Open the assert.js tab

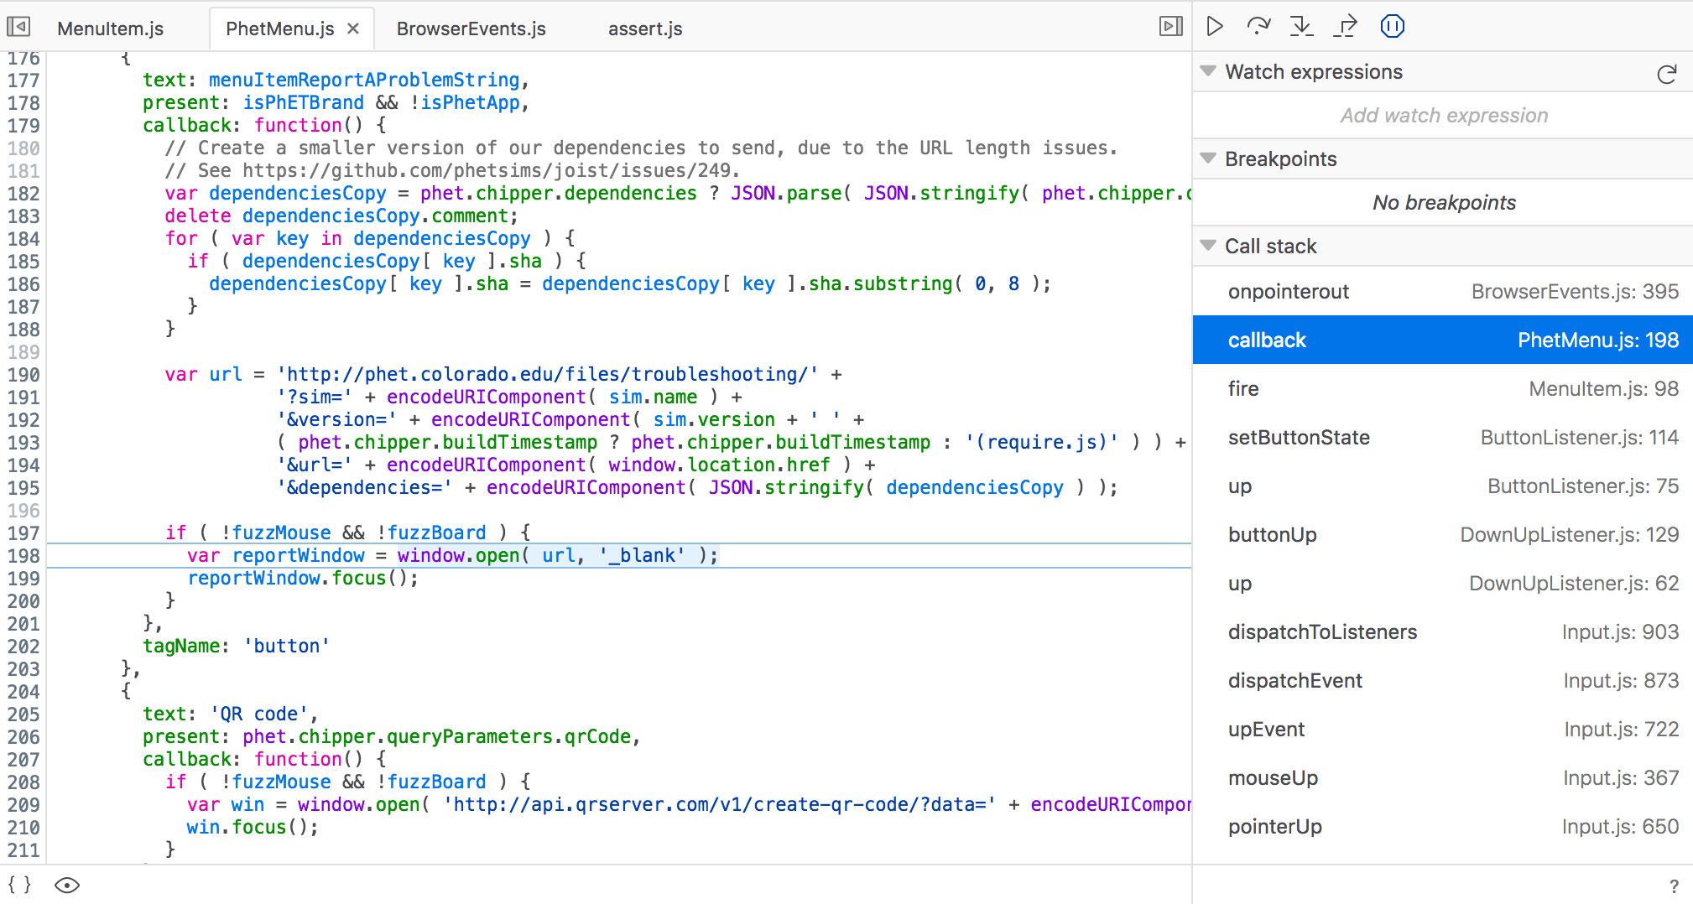(x=645, y=29)
